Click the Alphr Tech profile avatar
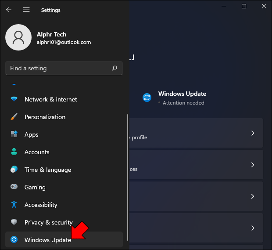Screen dimensions: 272x250 (x=18, y=37)
